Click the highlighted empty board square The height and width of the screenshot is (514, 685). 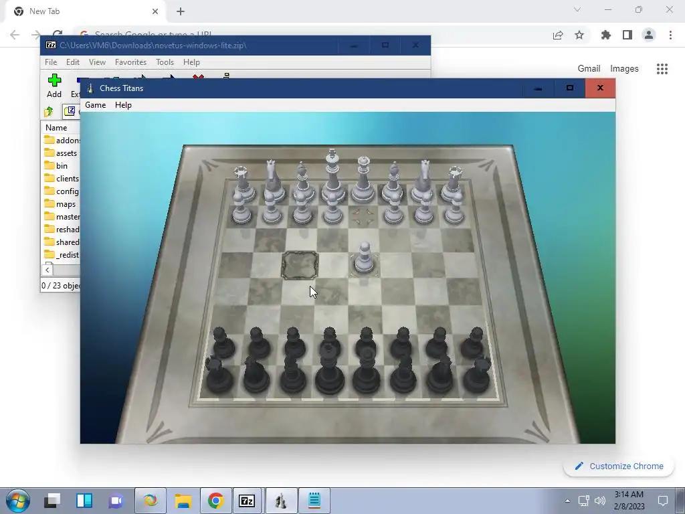(x=300, y=265)
